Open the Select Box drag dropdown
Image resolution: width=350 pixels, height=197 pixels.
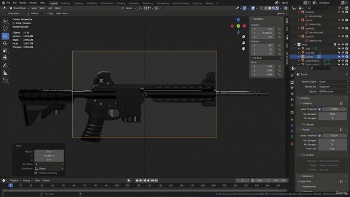(62, 13)
